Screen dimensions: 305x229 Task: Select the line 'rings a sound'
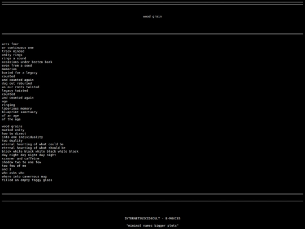click(x=14, y=58)
